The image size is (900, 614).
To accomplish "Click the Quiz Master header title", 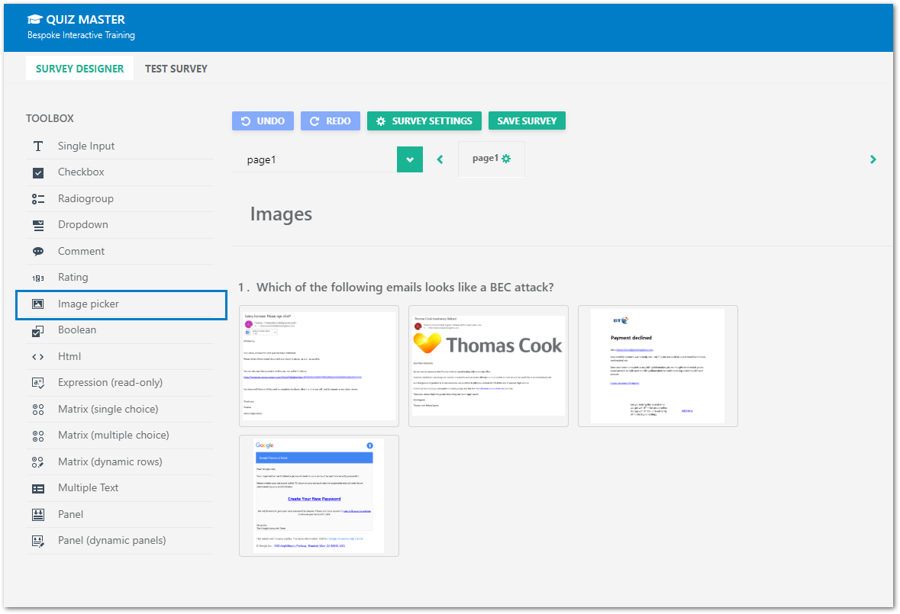I will click(x=85, y=20).
